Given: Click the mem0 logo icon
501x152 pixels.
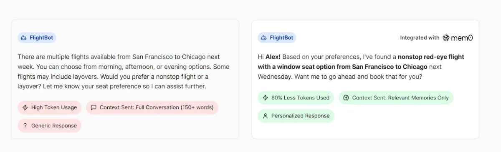Looking at the screenshot, I should coord(446,37).
